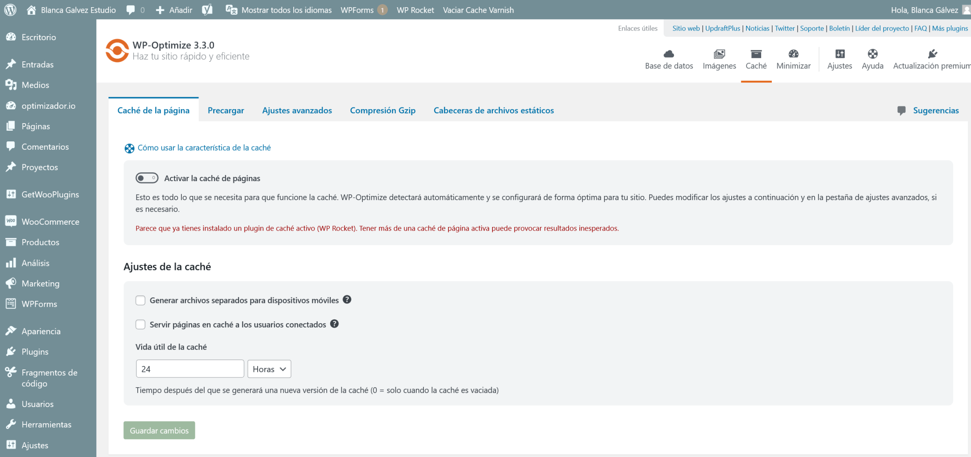Click Fragmentos de código scissors icon

(x=11, y=372)
